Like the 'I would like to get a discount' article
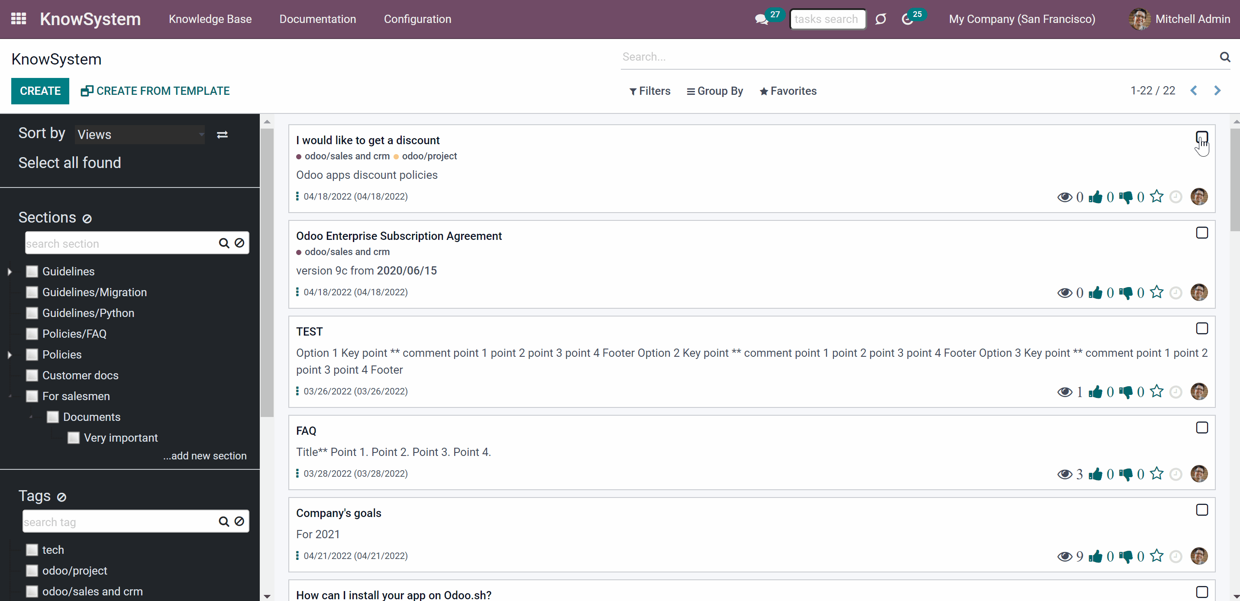 [x=1095, y=197]
